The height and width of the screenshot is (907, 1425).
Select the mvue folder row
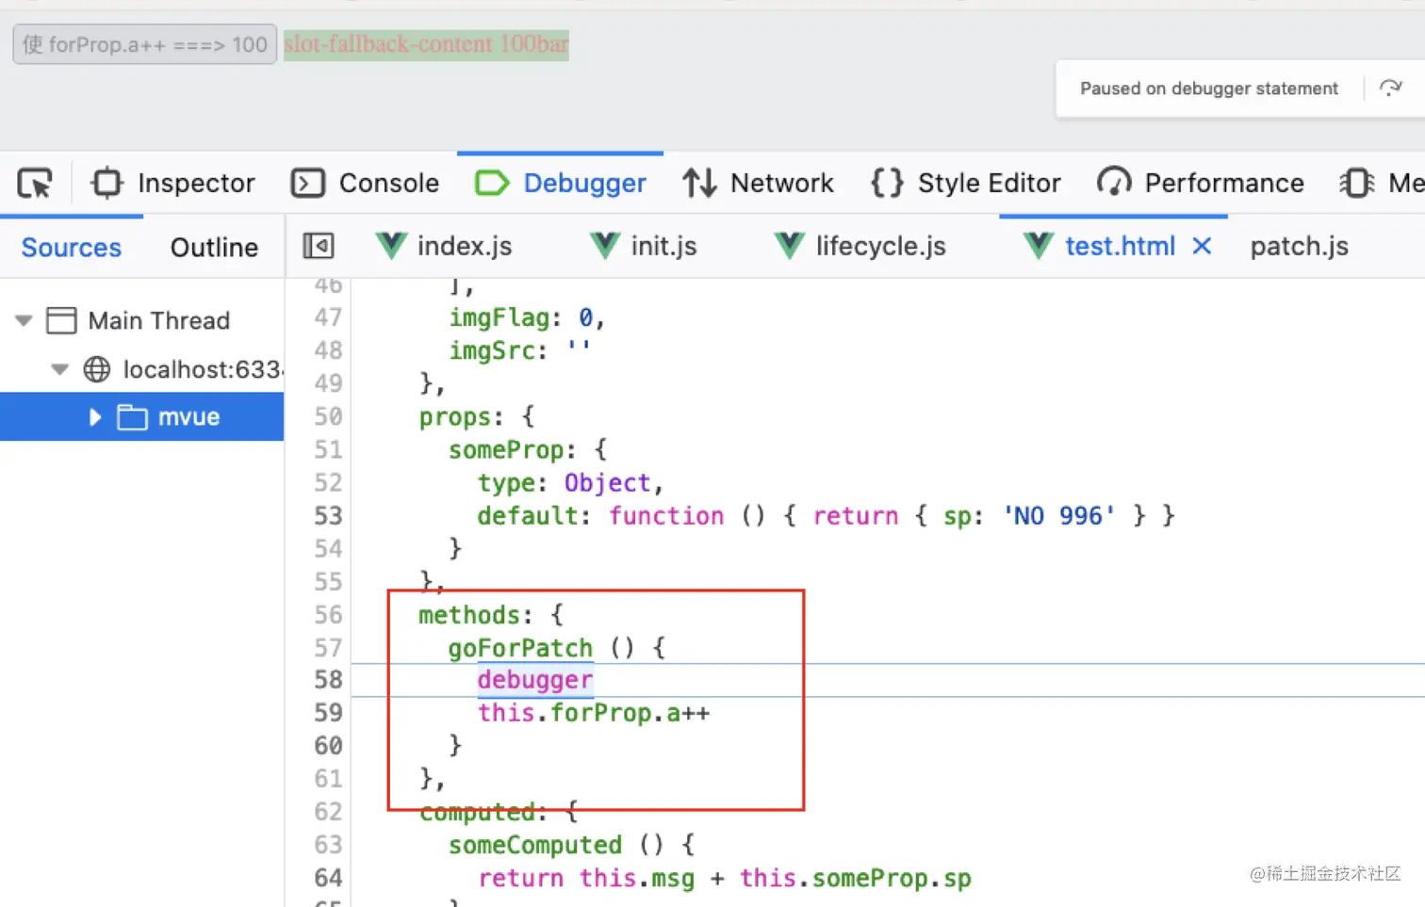[141, 417]
